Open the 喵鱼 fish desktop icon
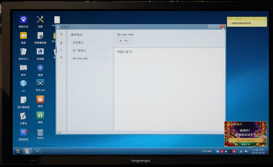Image resolution: width=273 pixels, height=167 pixels. 23,38
